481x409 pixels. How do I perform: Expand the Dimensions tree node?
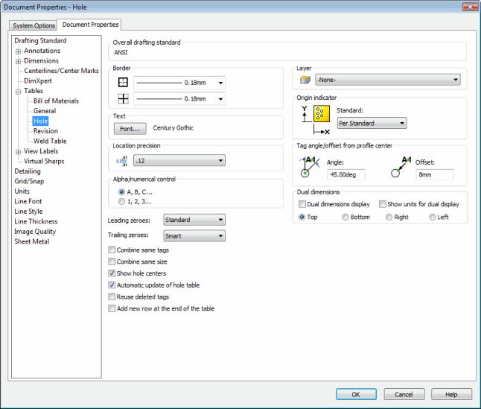click(x=18, y=61)
